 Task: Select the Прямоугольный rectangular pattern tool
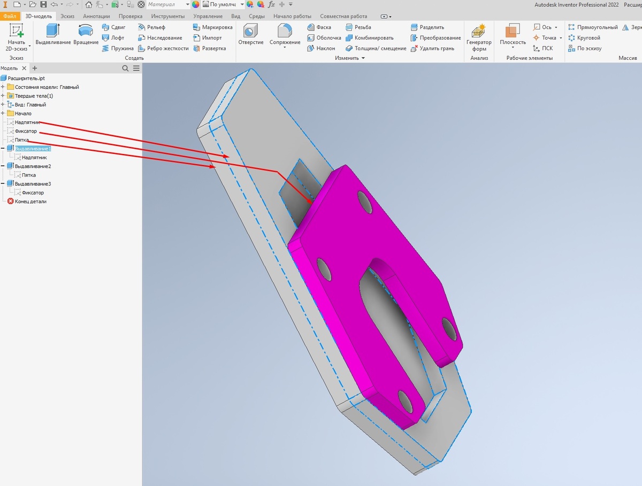click(x=593, y=27)
